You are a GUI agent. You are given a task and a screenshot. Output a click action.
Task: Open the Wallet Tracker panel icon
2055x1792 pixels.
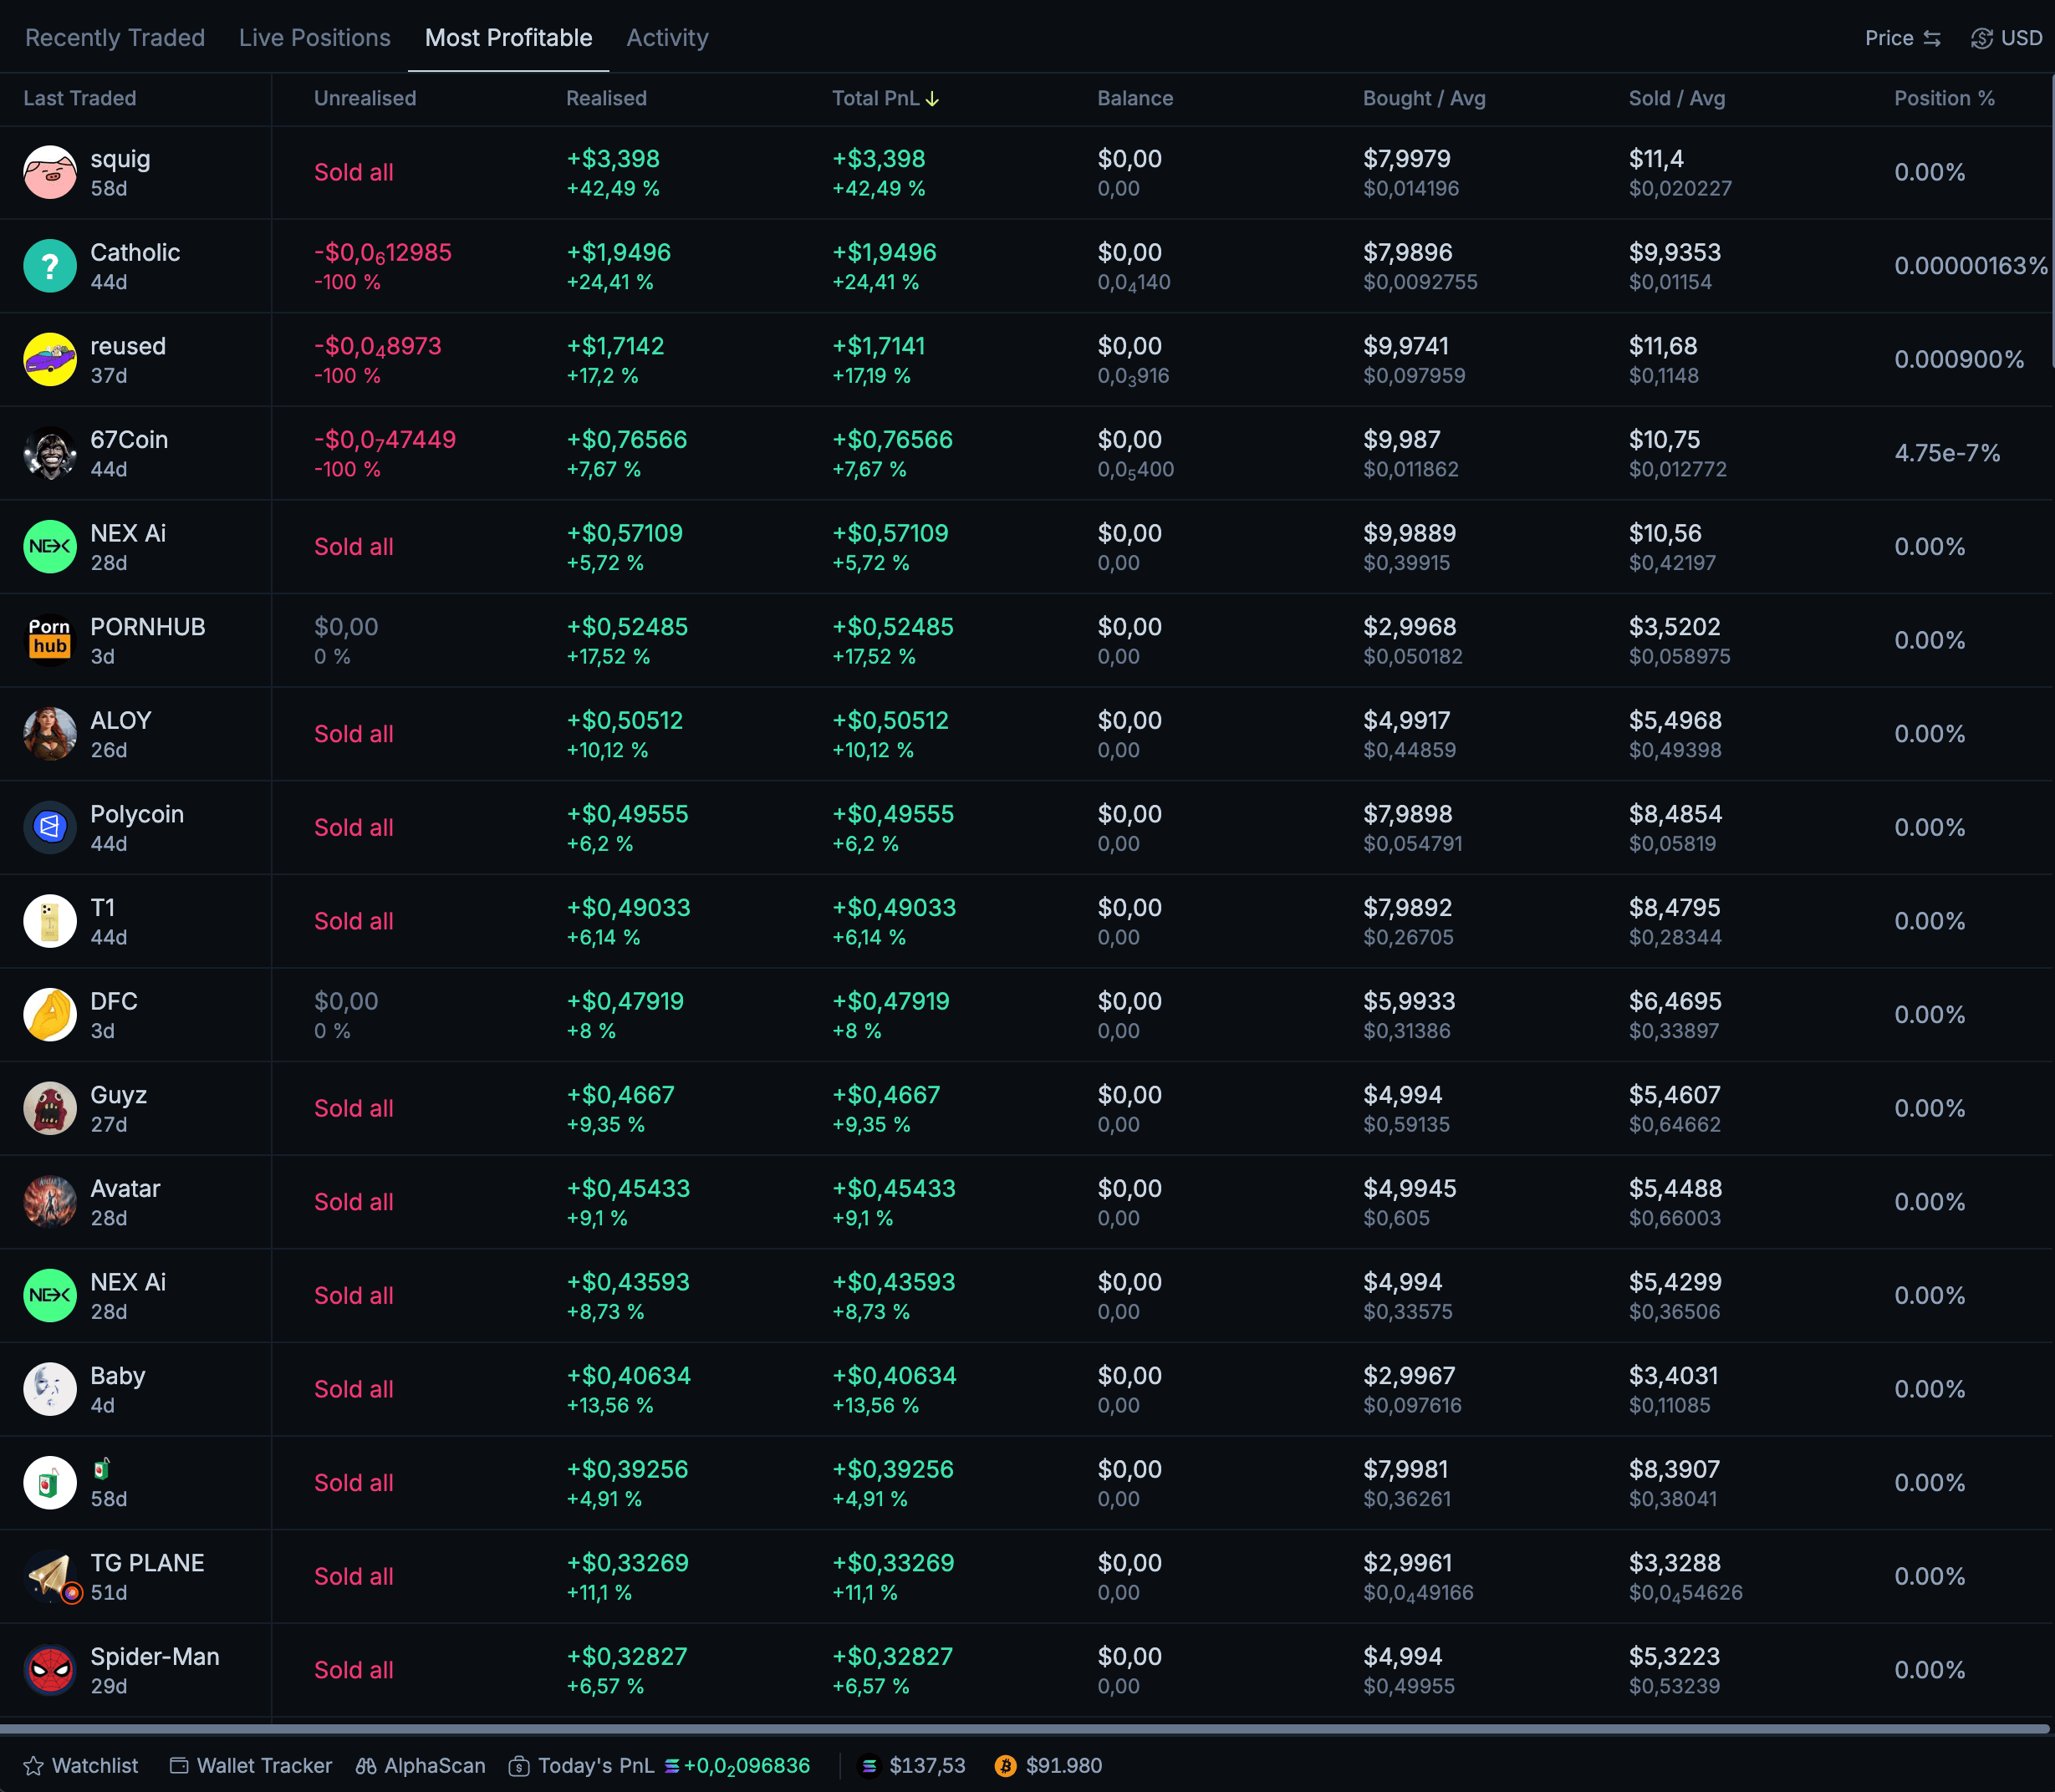tap(179, 1765)
